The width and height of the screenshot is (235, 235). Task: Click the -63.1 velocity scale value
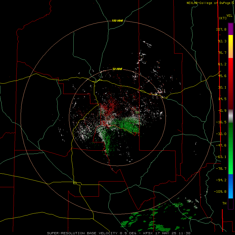coord(221,157)
